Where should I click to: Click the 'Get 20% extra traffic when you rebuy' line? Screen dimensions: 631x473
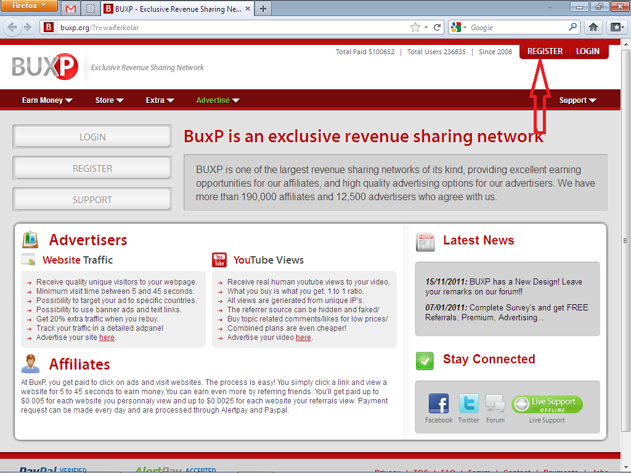[97, 319]
